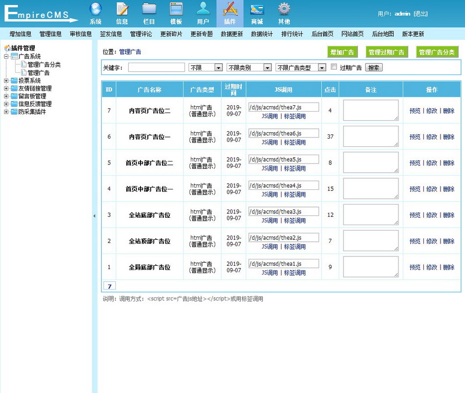This screenshot has width=465, height=393.
Task: Click the 退出 logout link
Action: point(420,14)
